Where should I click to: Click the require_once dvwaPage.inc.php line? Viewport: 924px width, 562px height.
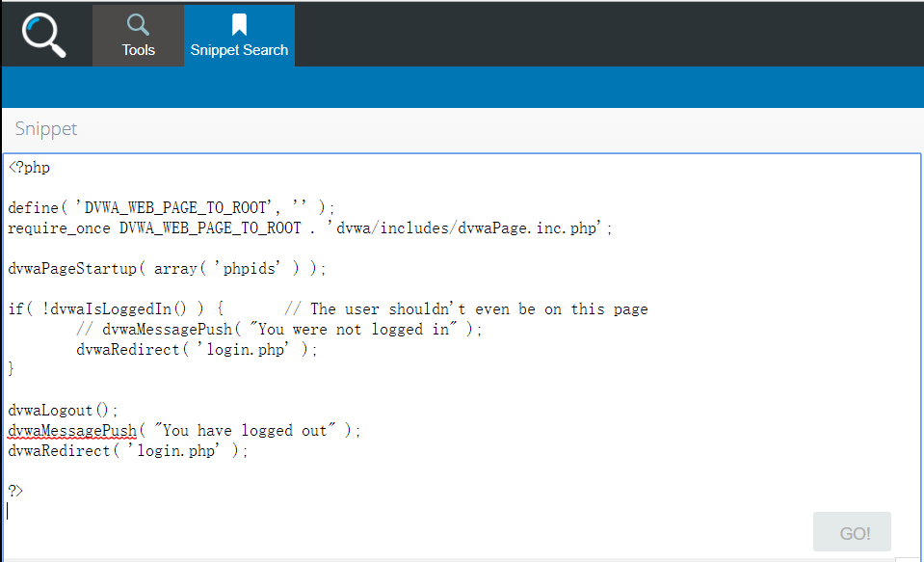pos(310,227)
